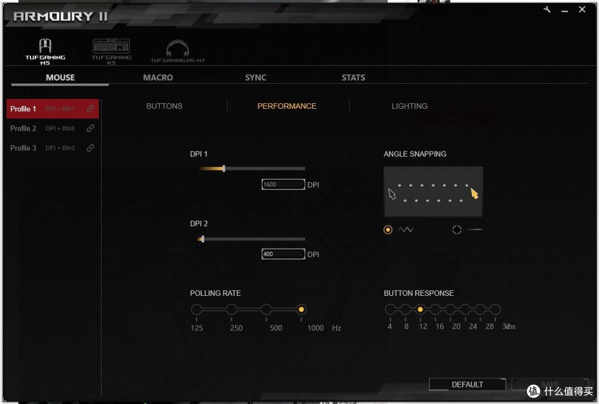Set polling rate to 250 Hz
This screenshot has height=404, width=599.
231,309
